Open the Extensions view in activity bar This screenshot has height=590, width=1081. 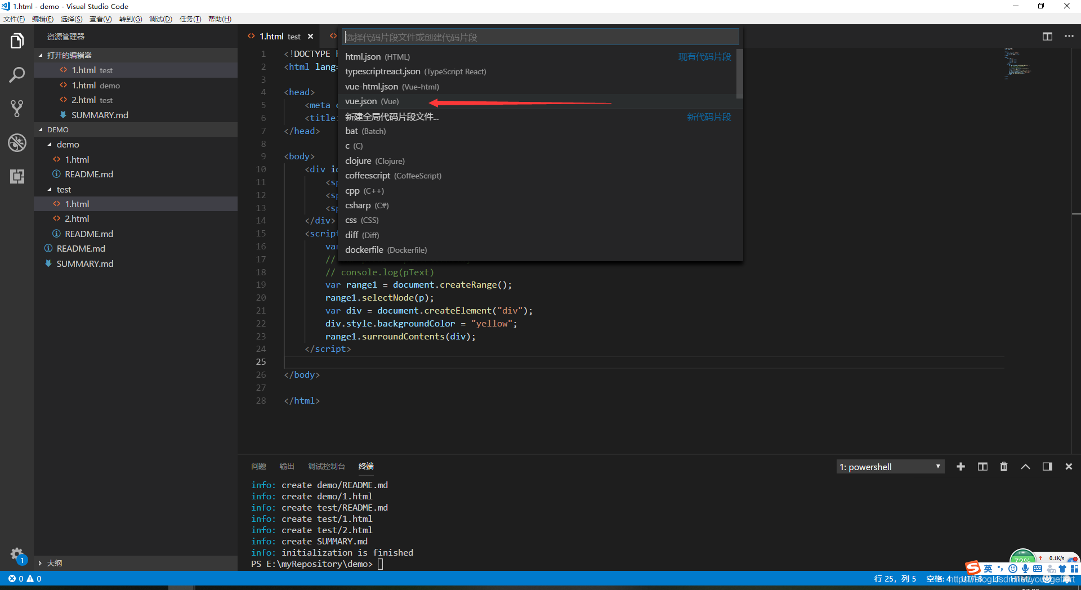click(x=17, y=176)
